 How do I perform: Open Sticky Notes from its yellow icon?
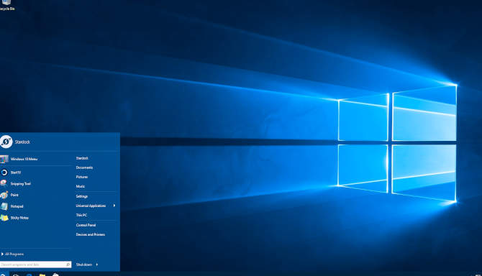4,218
